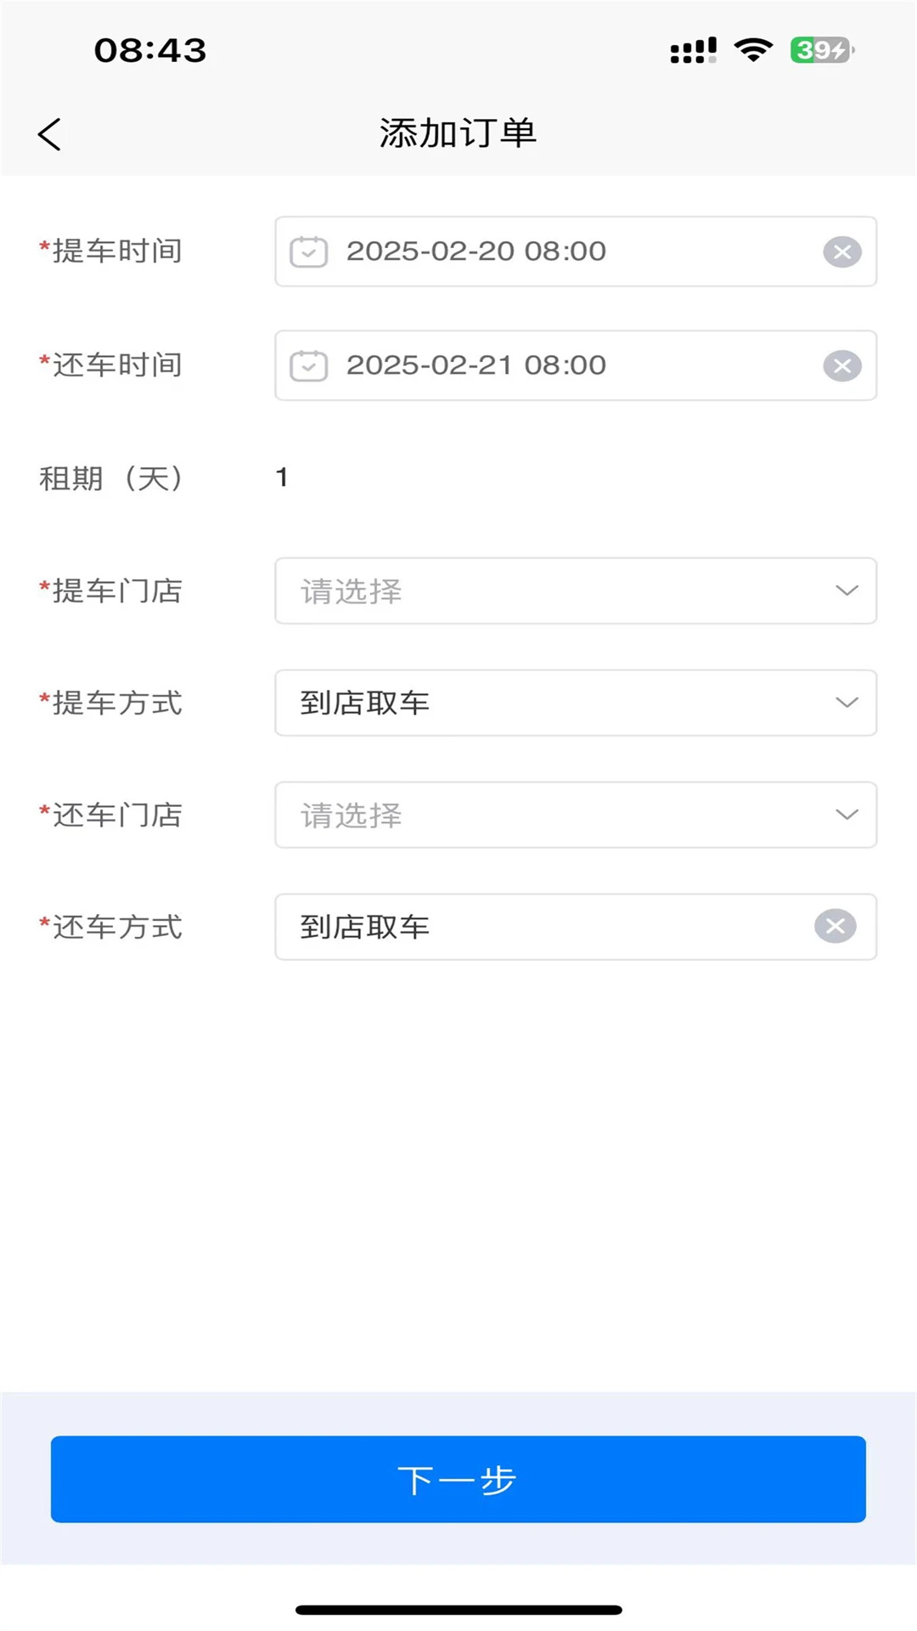Clear the 提车时间 date value
The width and height of the screenshot is (917, 1631).
[842, 251]
